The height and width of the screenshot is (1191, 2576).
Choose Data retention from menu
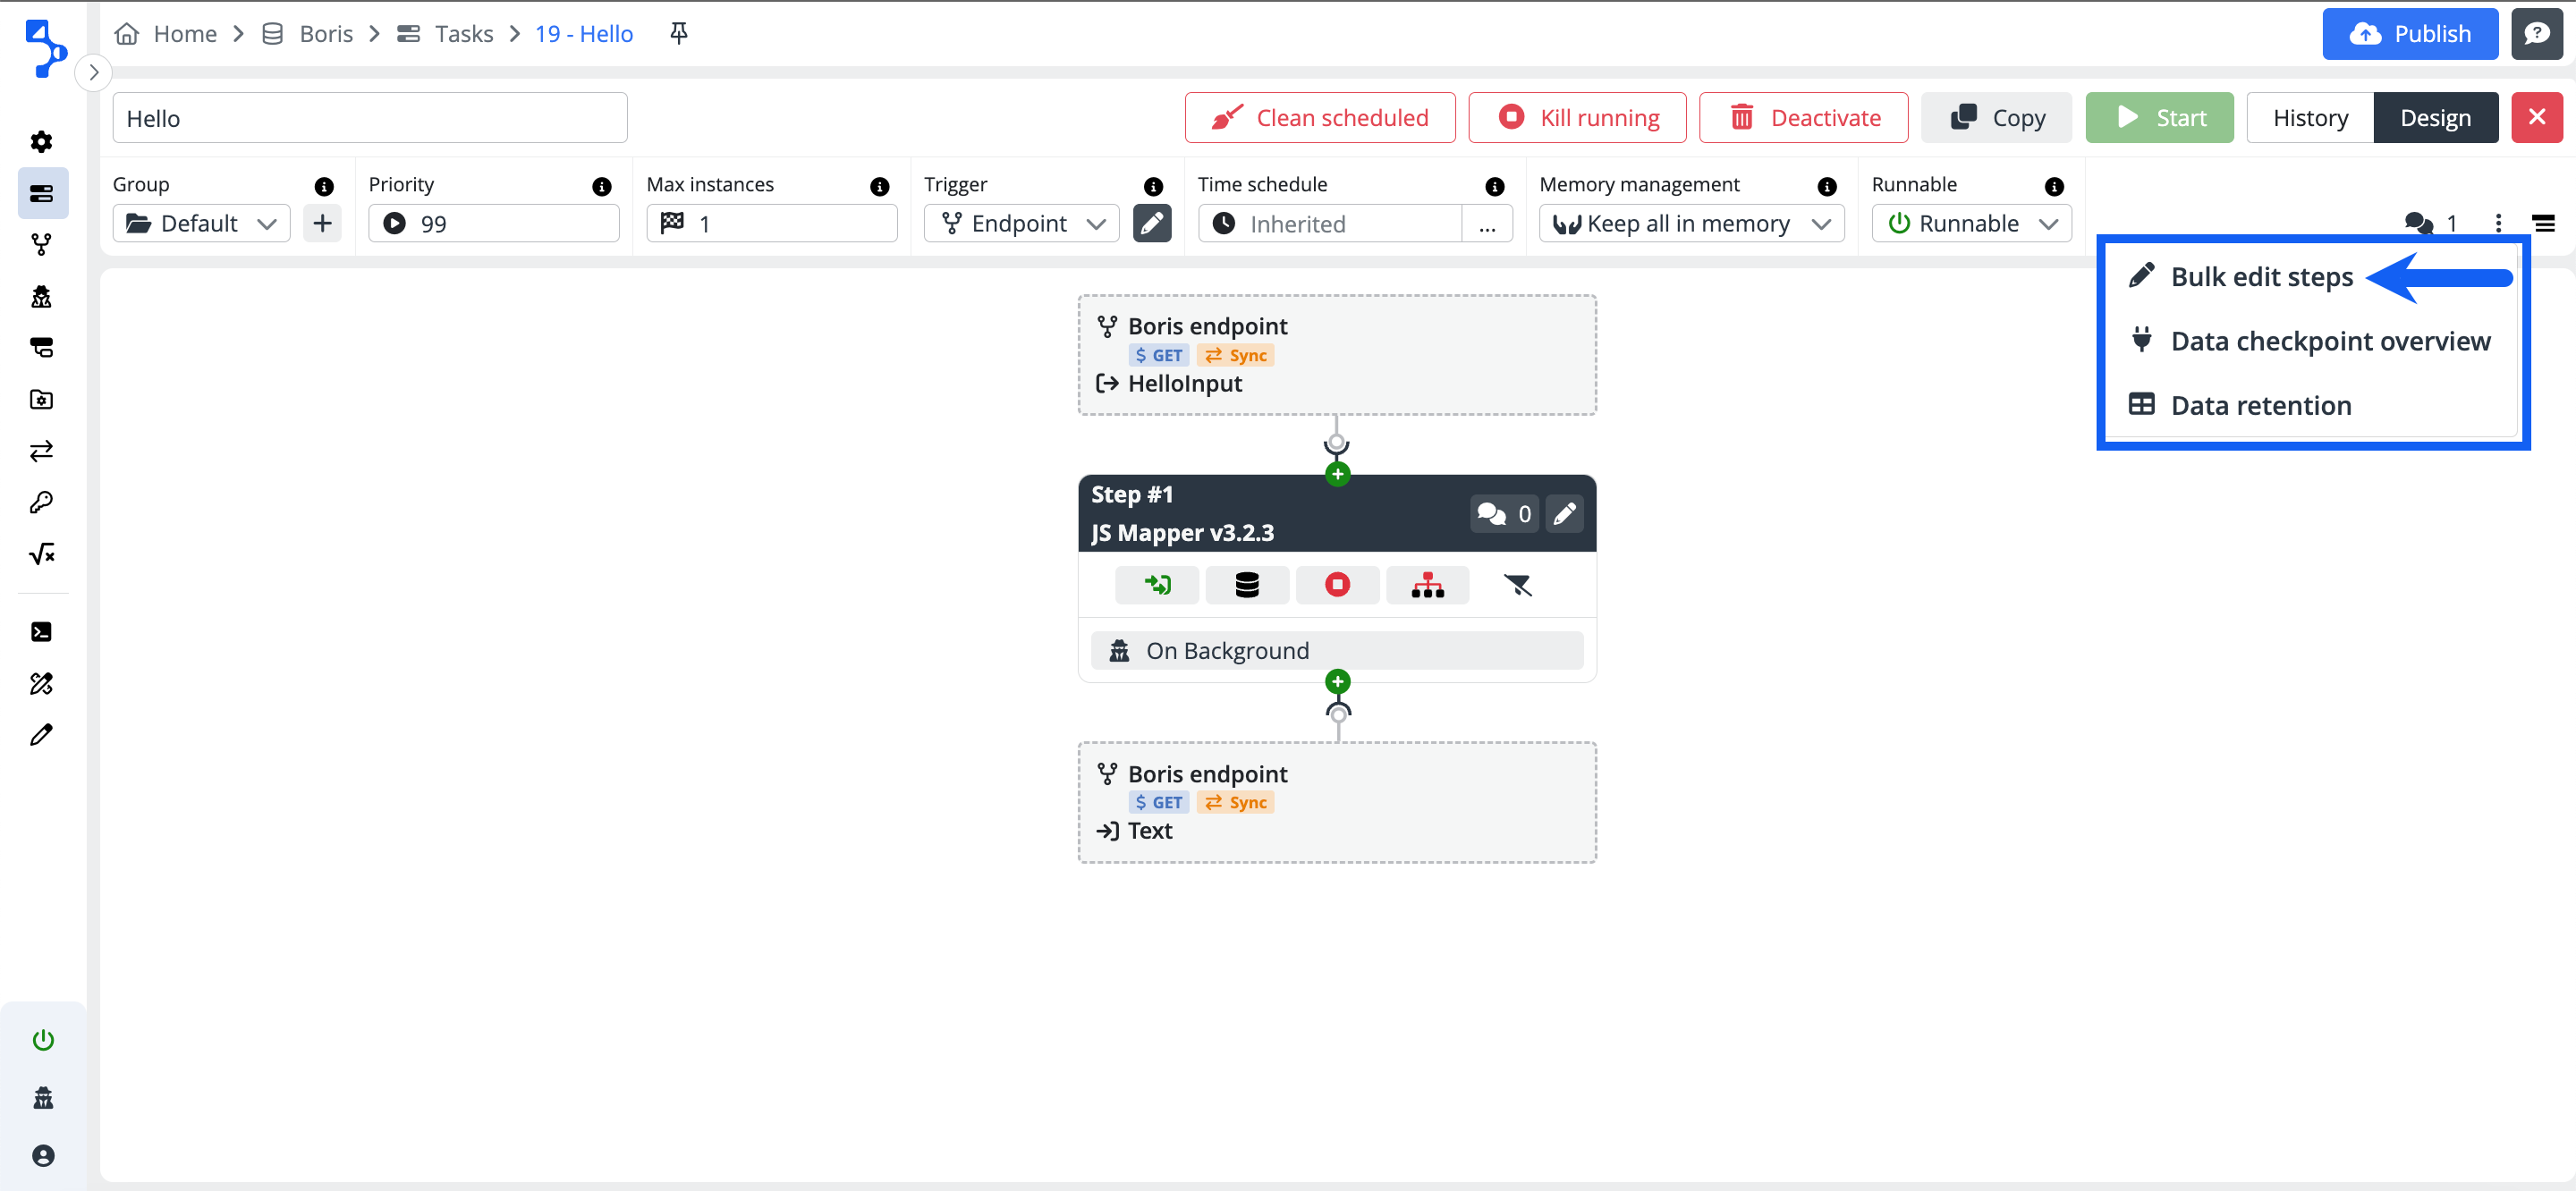click(x=2260, y=405)
